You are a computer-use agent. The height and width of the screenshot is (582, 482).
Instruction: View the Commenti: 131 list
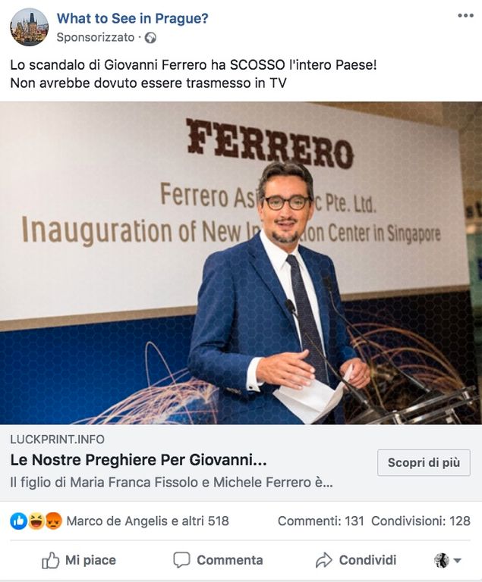tap(320, 521)
